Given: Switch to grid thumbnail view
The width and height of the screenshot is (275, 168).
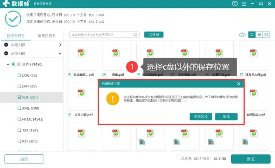Looking at the screenshot, I should 252,35.
